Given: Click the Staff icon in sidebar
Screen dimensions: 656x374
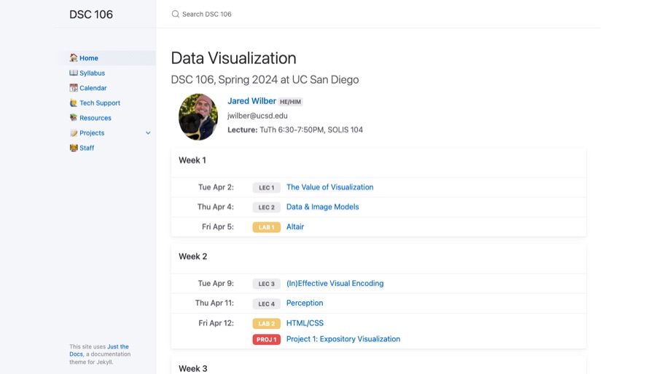Looking at the screenshot, I should point(74,148).
